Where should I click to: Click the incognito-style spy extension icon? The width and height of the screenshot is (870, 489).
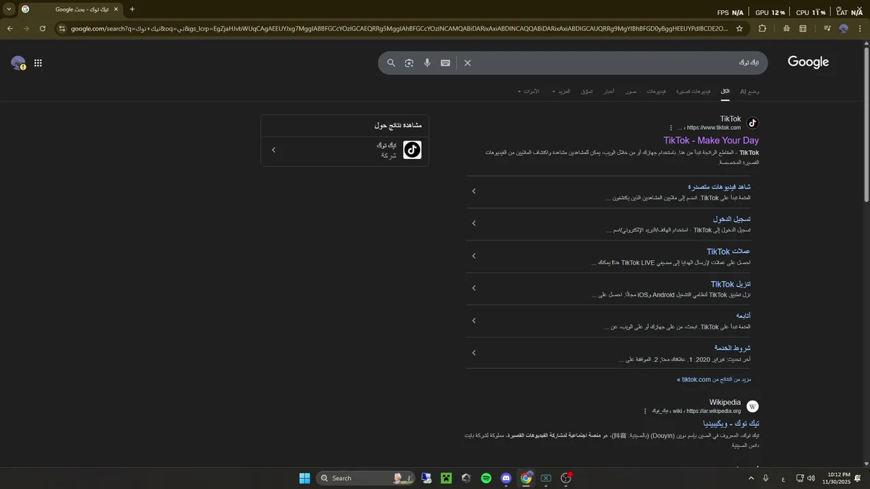point(786,29)
